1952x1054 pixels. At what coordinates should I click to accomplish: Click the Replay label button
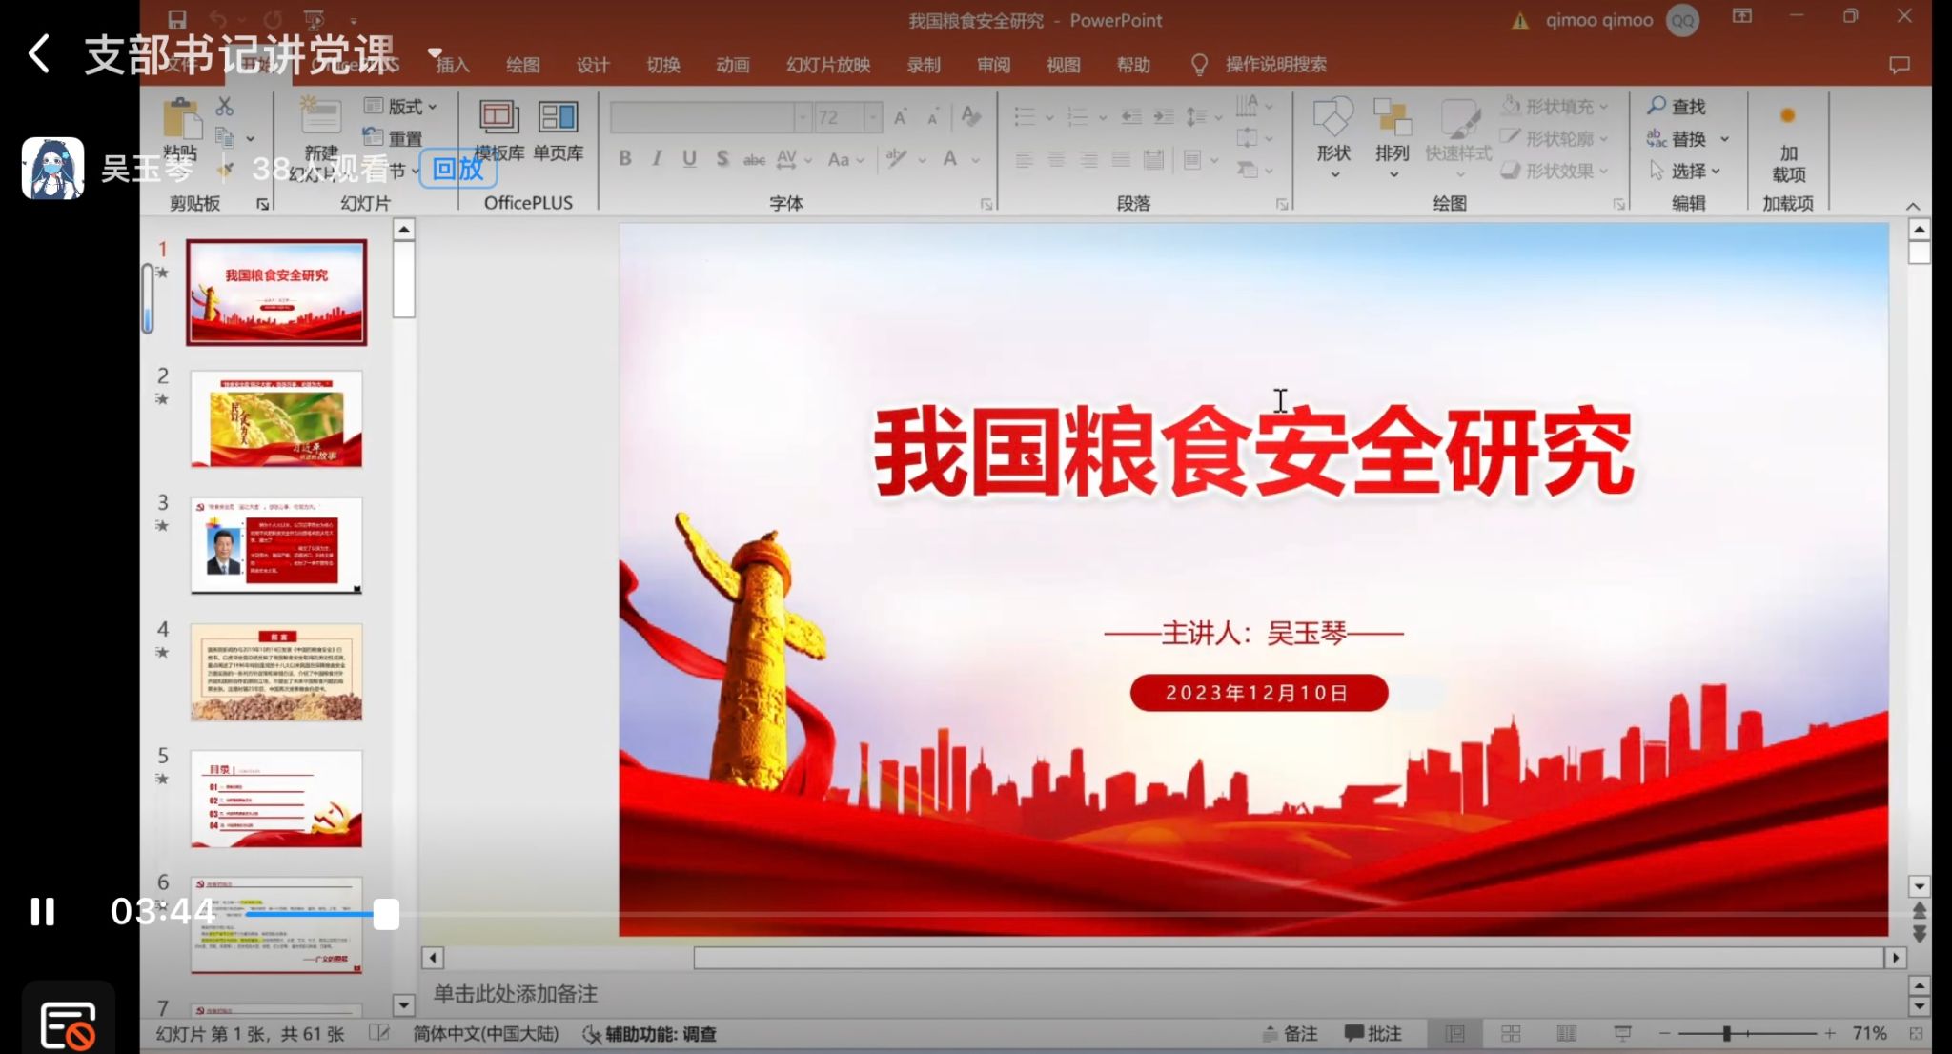(457, 170)
